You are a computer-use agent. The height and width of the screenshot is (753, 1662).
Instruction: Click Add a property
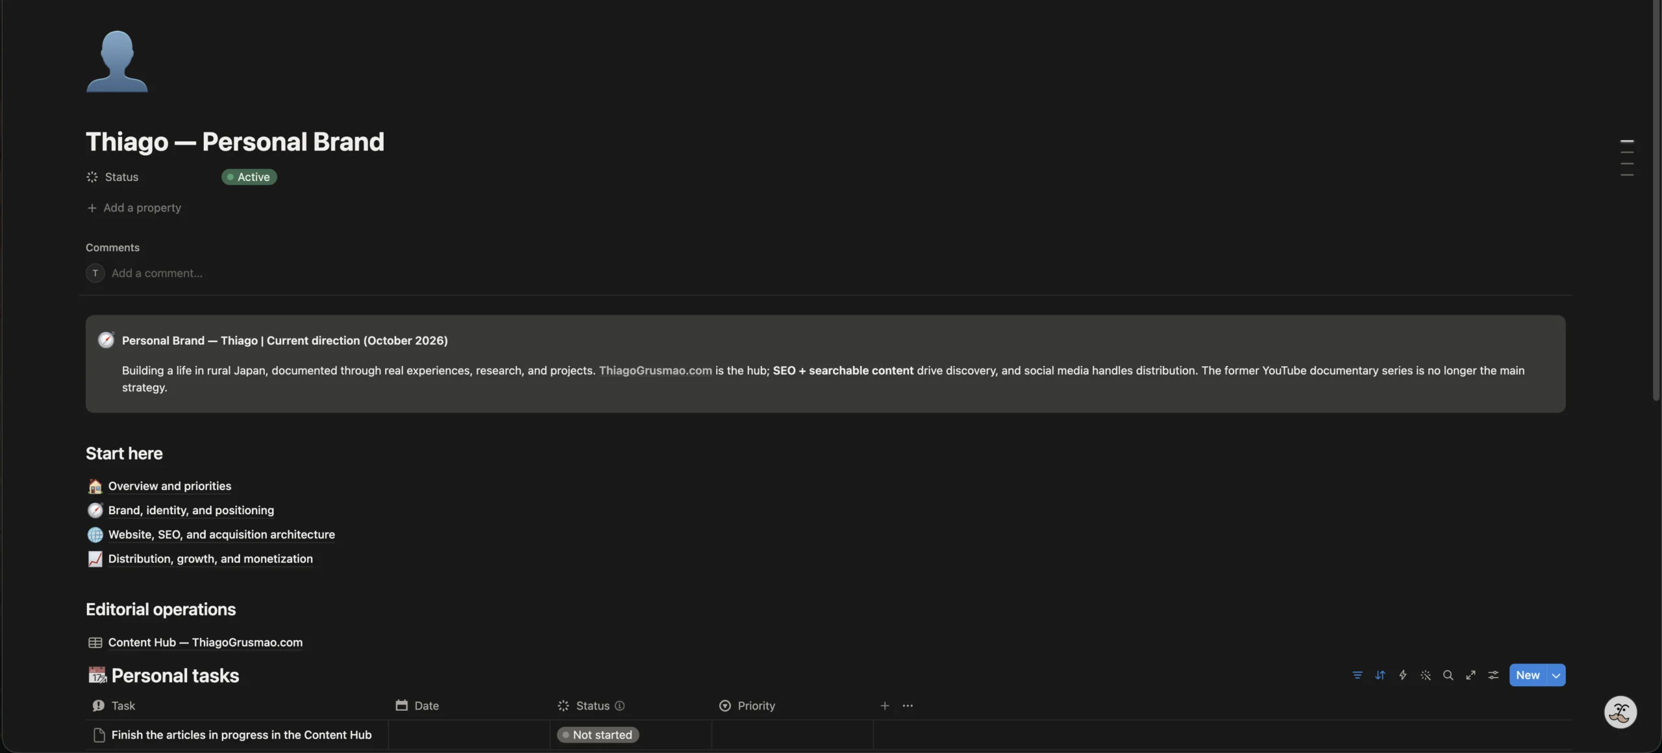click(x=134, y=208)
